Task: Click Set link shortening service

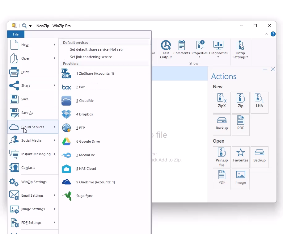Action: point(91,57)
